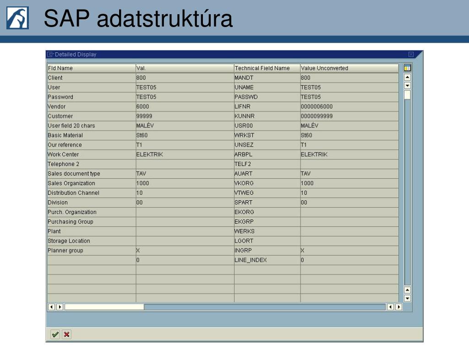Click the red X cancel icon
This screenshot has width=469, height=352.
coord(67,334)
